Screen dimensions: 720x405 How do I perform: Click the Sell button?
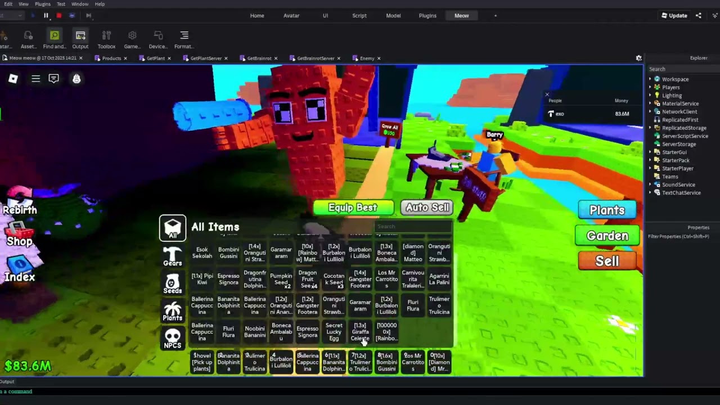click(607, 261)
